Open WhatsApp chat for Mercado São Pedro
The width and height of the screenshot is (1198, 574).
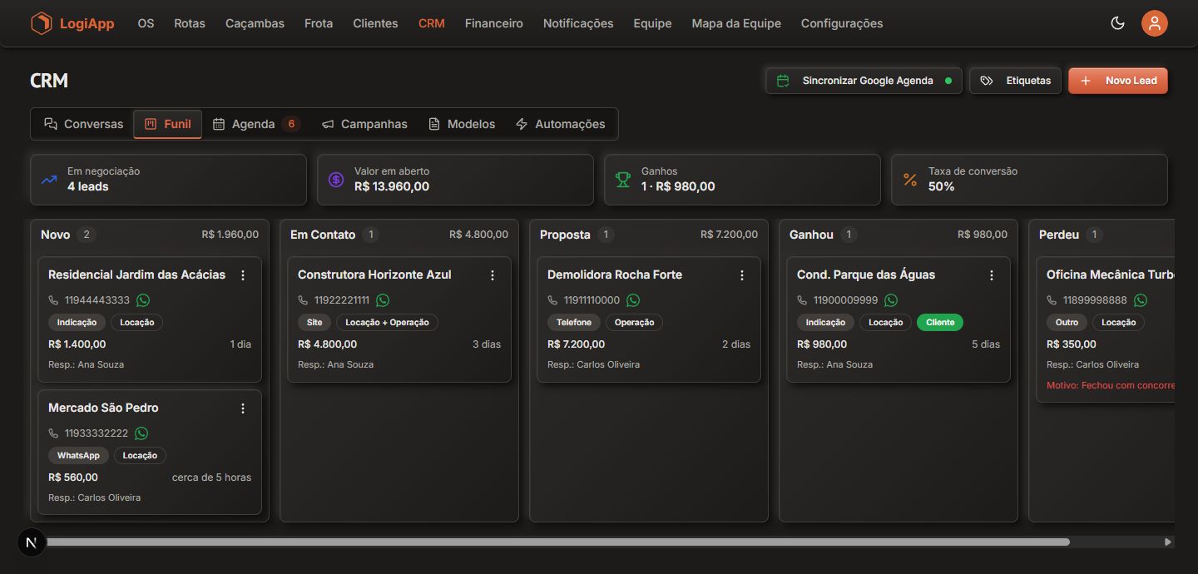pyautogui.click(x=141, y=433)
